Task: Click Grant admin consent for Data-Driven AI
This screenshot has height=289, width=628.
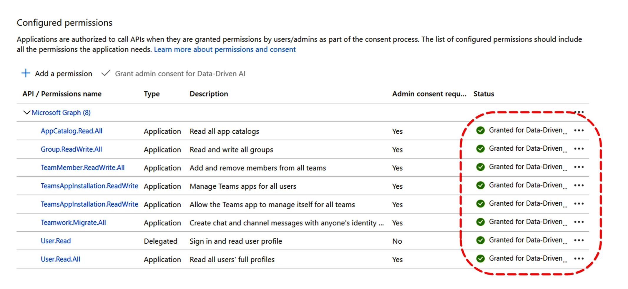Action: 173,73
